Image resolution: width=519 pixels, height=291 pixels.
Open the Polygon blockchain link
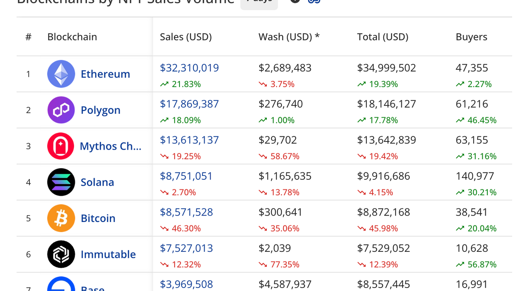click(x=100, y=110)
